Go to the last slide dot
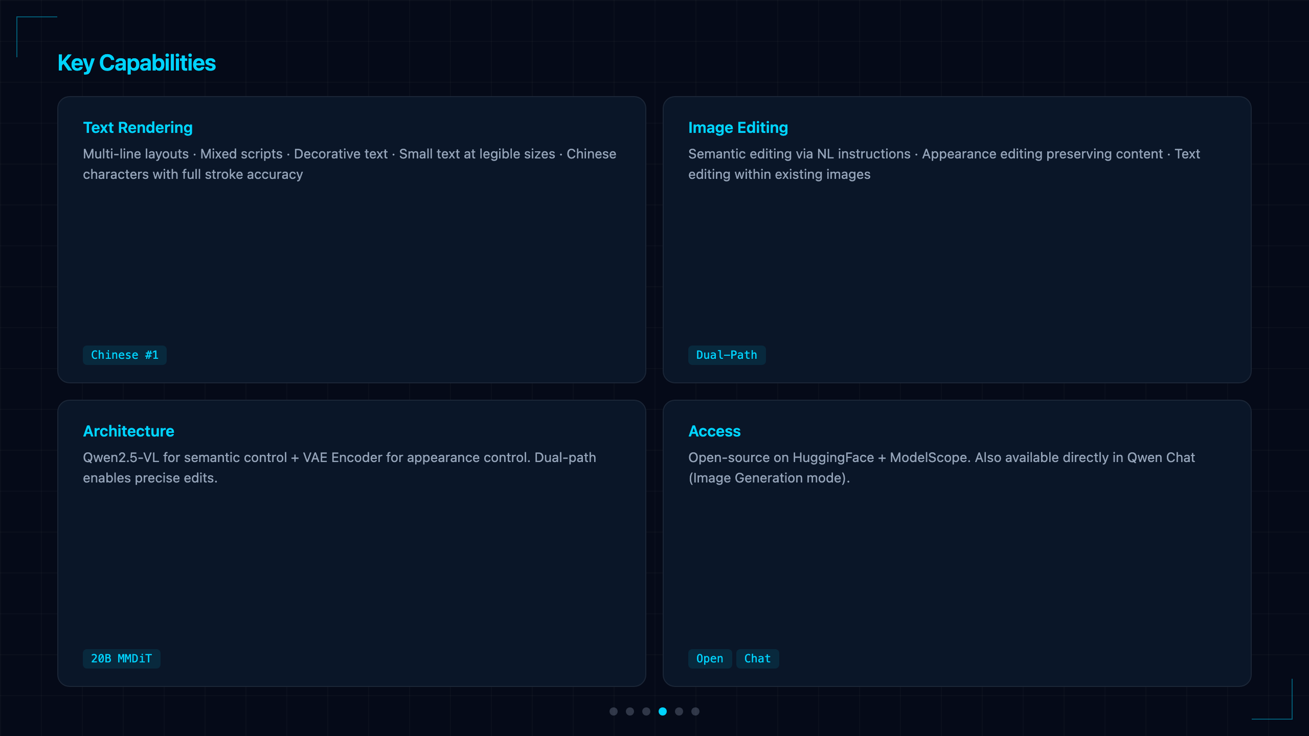The image size is (1309, 736). click(x=695, y=711)
